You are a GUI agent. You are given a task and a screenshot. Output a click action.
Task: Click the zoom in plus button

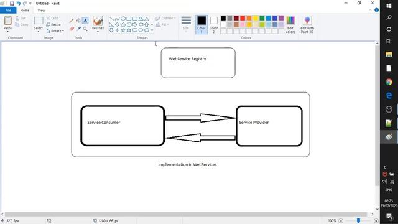(376, 221)
